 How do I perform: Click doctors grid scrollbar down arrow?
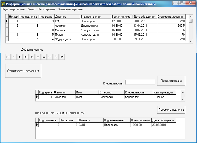coord(183,99)
